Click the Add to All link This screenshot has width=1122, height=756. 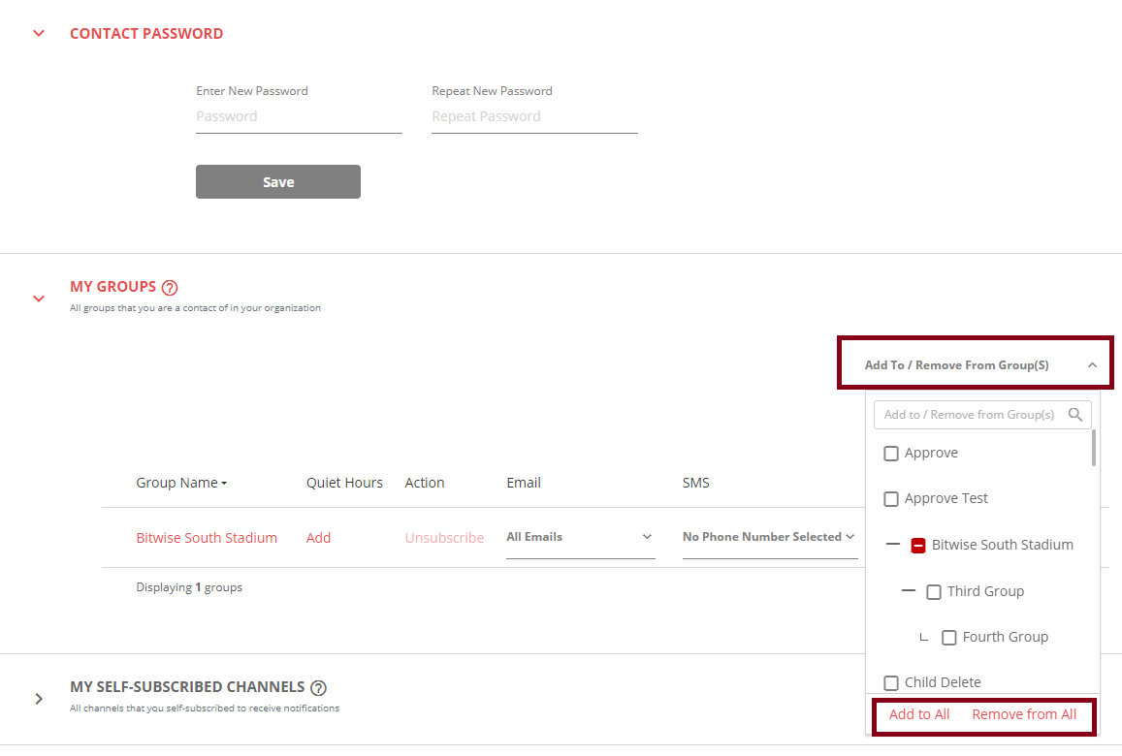point(918,714)
